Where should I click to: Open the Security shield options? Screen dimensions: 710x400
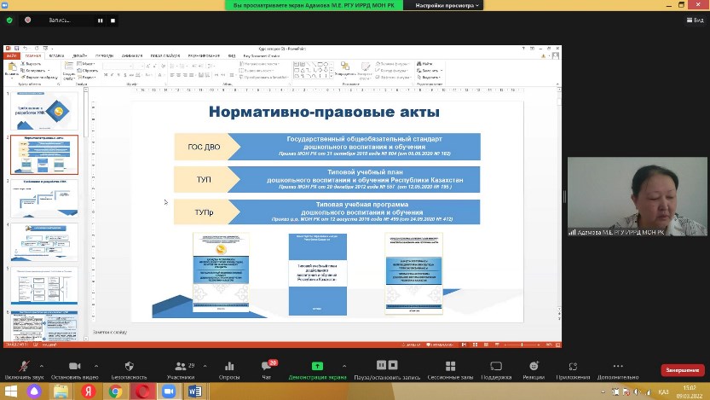pos(129,366)
